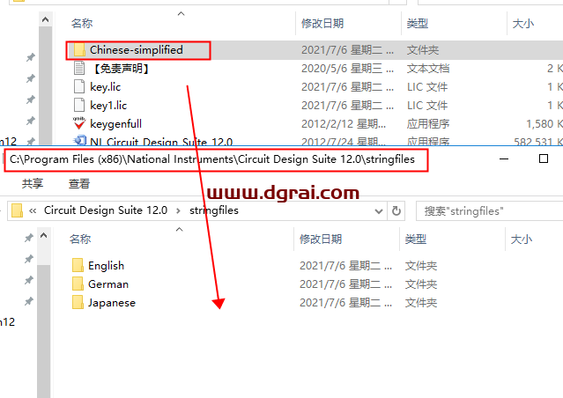Sort by 修改日期 column in stringfiles window
The height and width of the screenshot is (398, 563).
point(322,239)
